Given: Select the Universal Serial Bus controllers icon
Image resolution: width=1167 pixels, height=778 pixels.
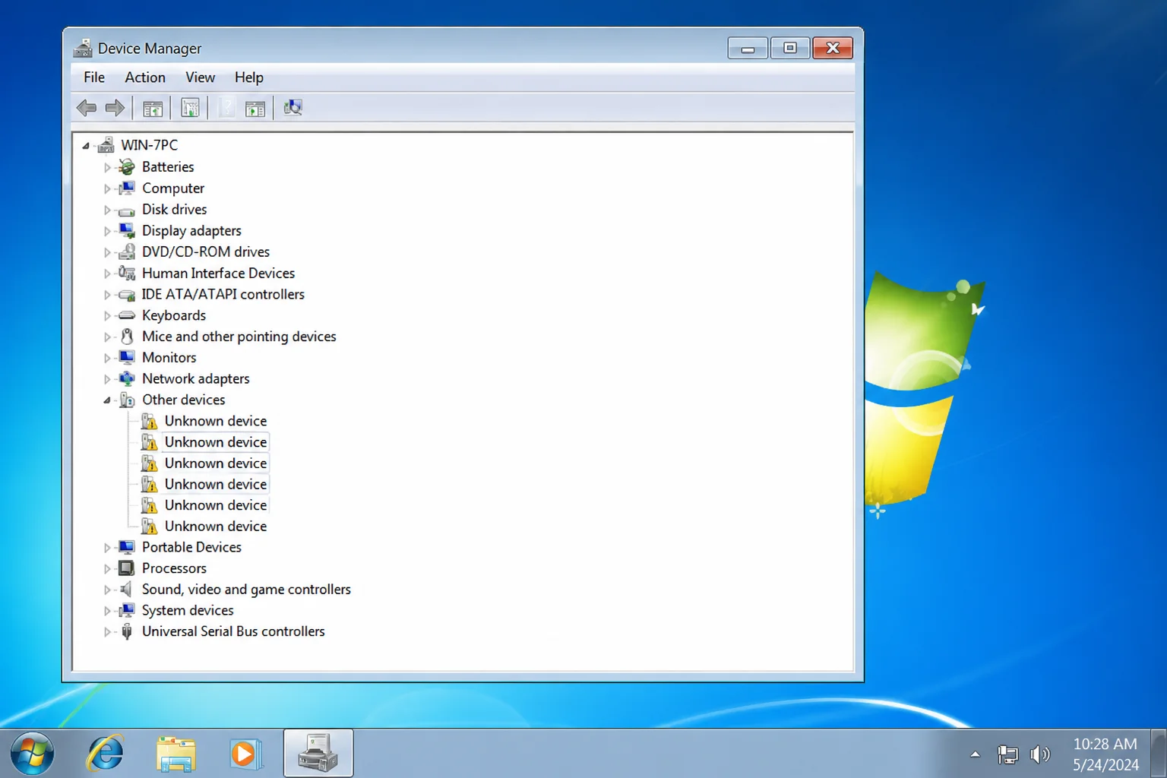Looking at the screenshot, I should (x=127, y=631).
